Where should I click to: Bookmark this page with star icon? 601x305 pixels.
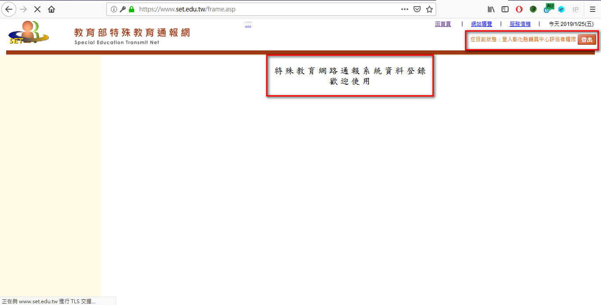pos(429,9)
